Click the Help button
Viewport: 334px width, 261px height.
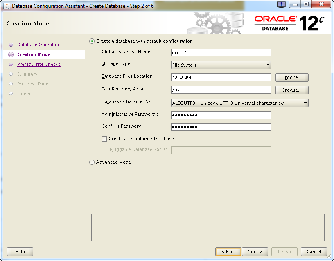point(20,252)
